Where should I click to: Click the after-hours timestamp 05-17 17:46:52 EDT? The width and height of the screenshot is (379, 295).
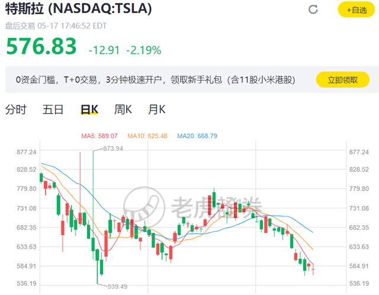[x=72, y=25]
